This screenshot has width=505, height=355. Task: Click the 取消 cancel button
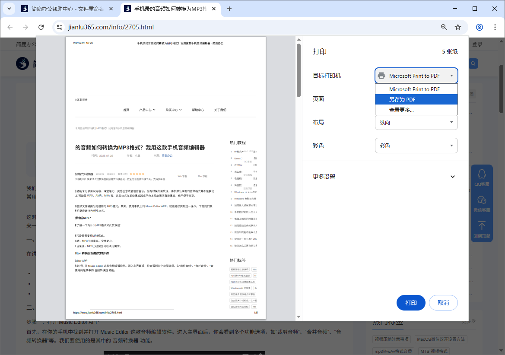(x=443, y=303)
